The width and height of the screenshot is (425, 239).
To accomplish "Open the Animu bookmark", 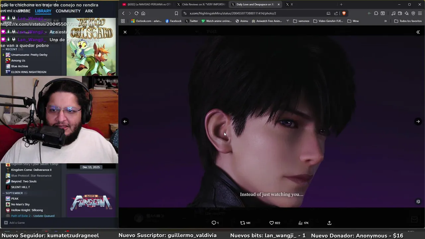I will pyautogui.click(x=242, y=21).
